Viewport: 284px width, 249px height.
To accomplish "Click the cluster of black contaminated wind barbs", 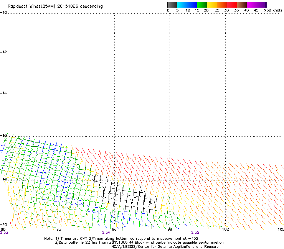I will tap(125, 193).
